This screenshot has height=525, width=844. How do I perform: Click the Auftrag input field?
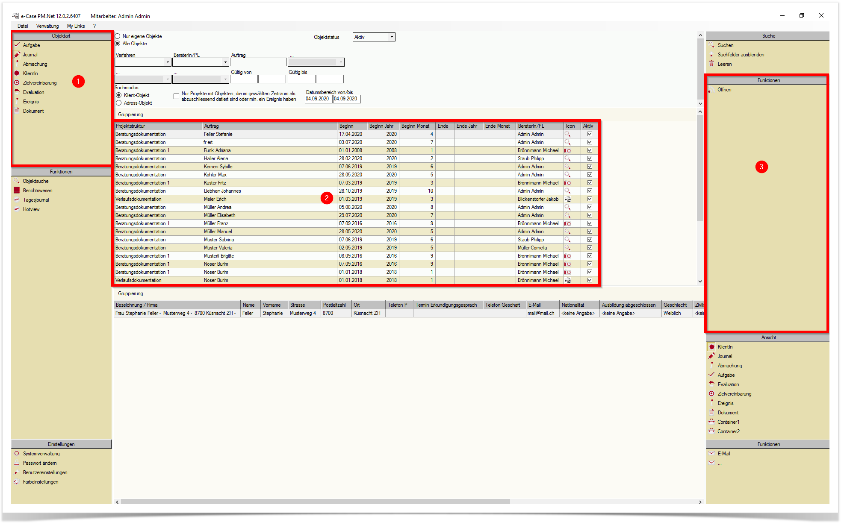(x=258, y=62)
